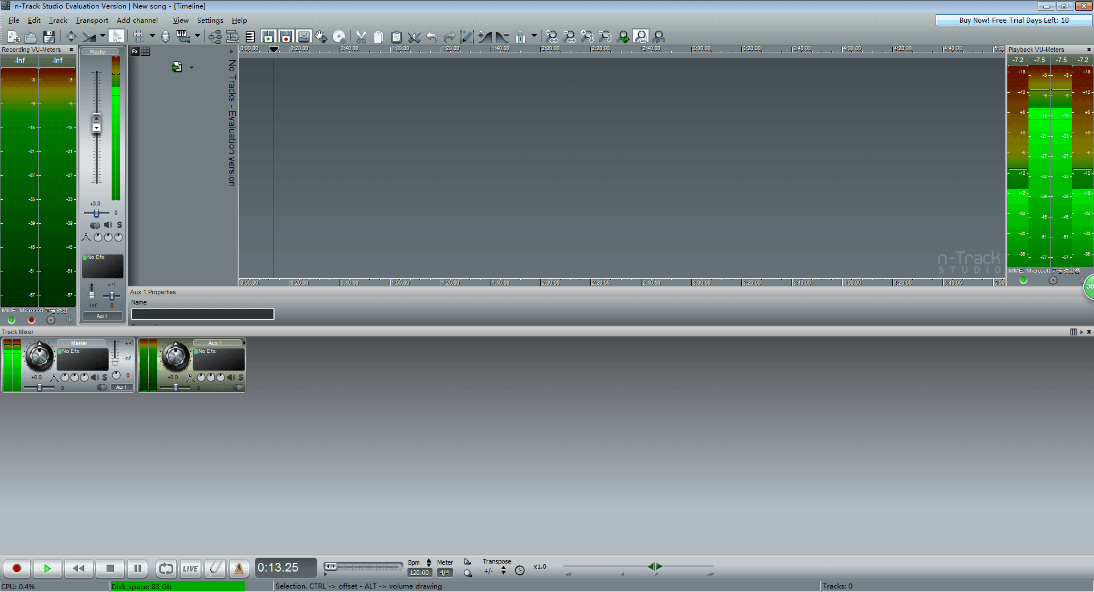The width and height of the screenshot is (1094, 592).
Task: Click the Buy Now free trial banner
Action: click(1013, 20)
